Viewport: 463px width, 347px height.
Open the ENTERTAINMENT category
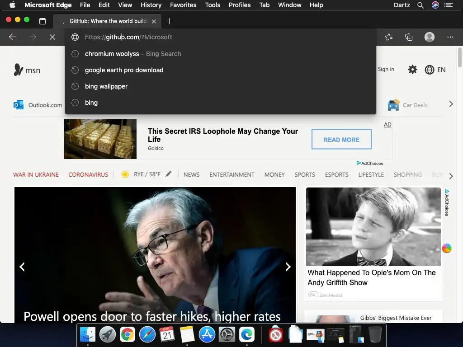232,175
